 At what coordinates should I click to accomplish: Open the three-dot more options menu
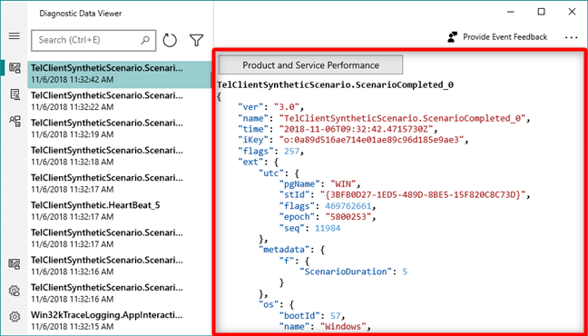pos(571,37)
